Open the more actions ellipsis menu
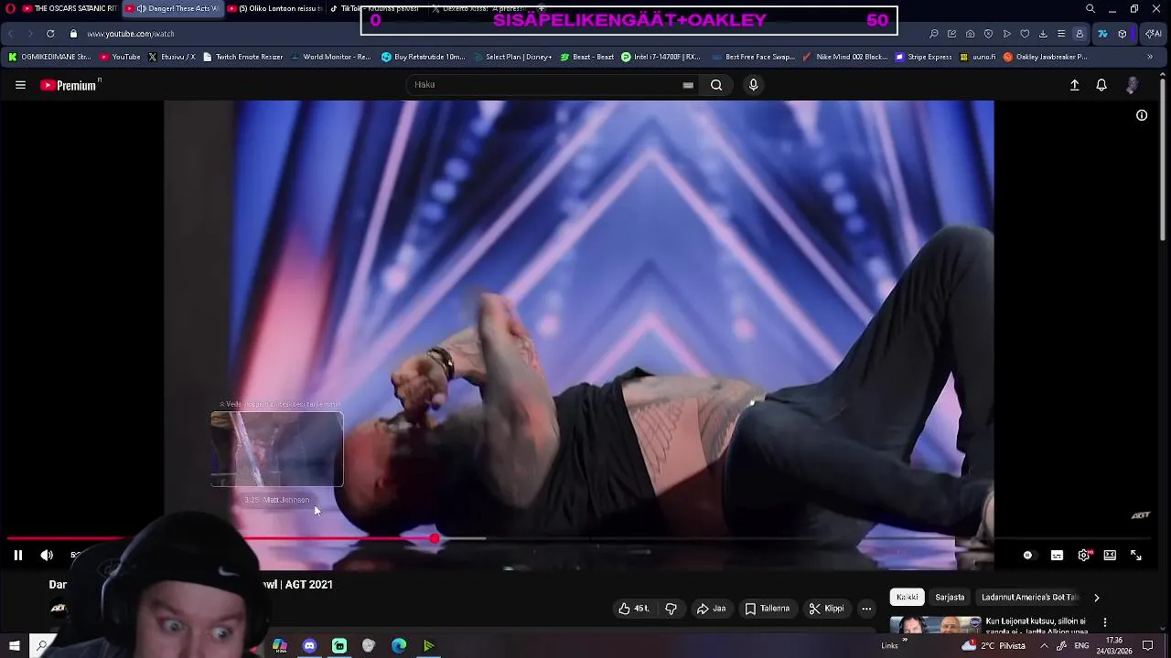 pyautogui.click(x=866, y=609)
